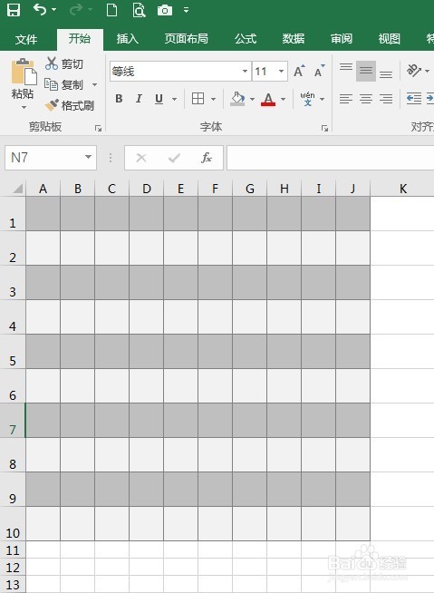Expand the Name Box dropdown arrow
The width and height of the screenshot is (434, 593).
[88, 157]
